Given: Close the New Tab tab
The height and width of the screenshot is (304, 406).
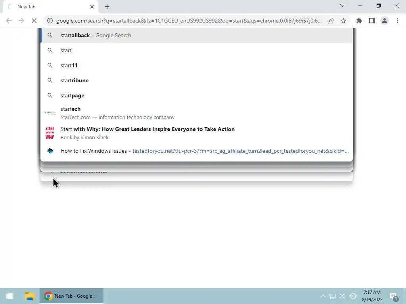Looking at the screenshot, I should click(x=92, y=7).
